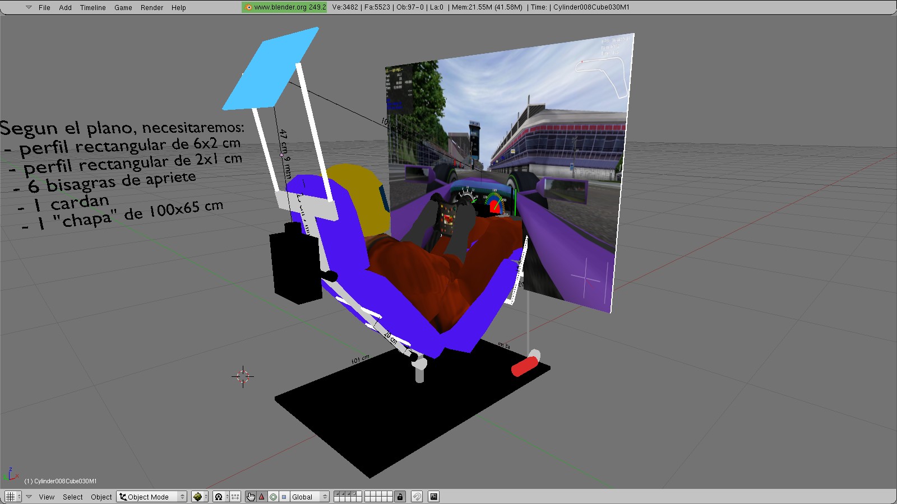
Task: Open the Render menu
Action: (x=152, y=7)
